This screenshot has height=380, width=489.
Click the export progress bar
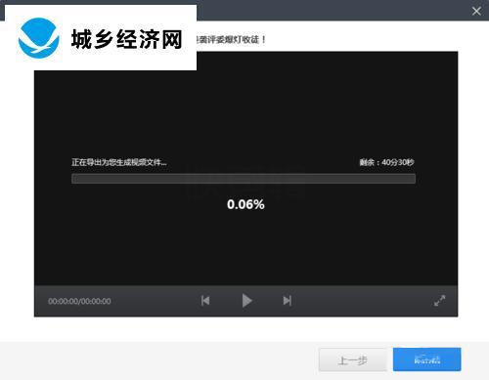click(244, 179)
